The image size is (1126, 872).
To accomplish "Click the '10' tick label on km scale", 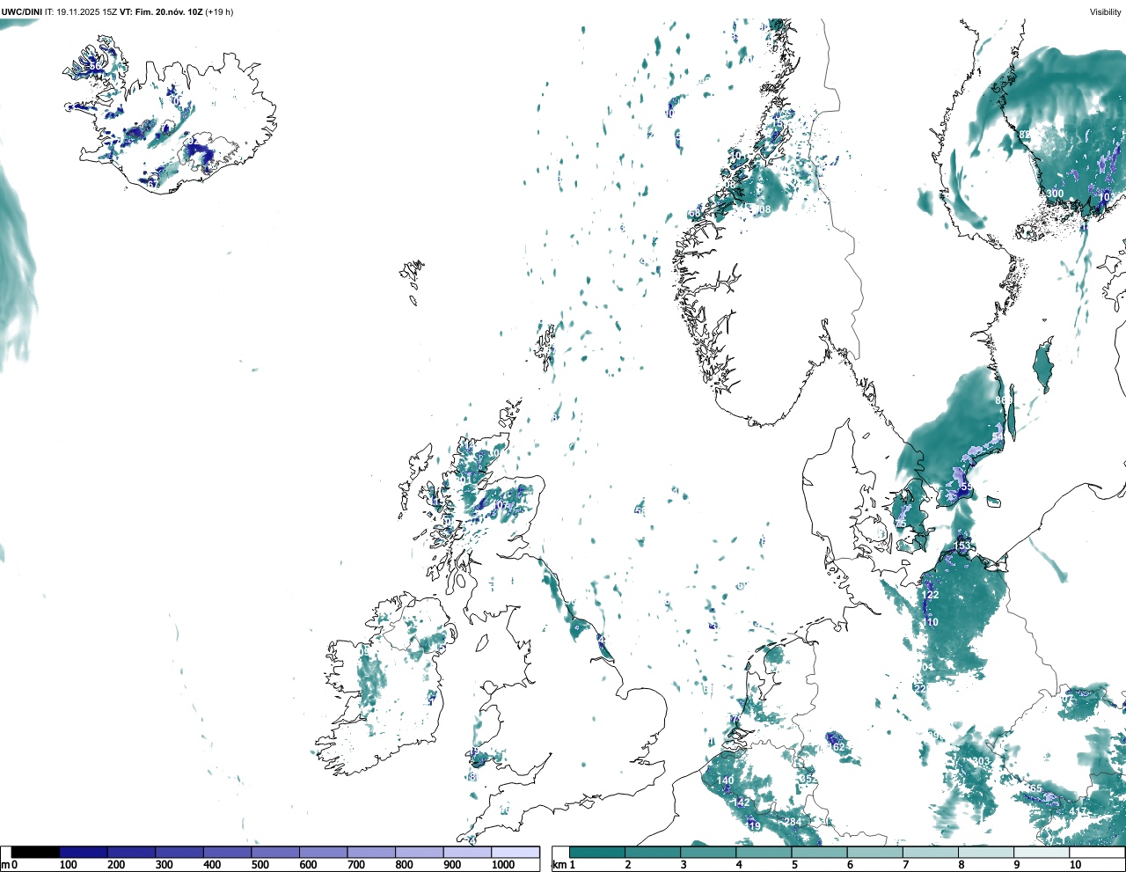I will (1075, 865).
